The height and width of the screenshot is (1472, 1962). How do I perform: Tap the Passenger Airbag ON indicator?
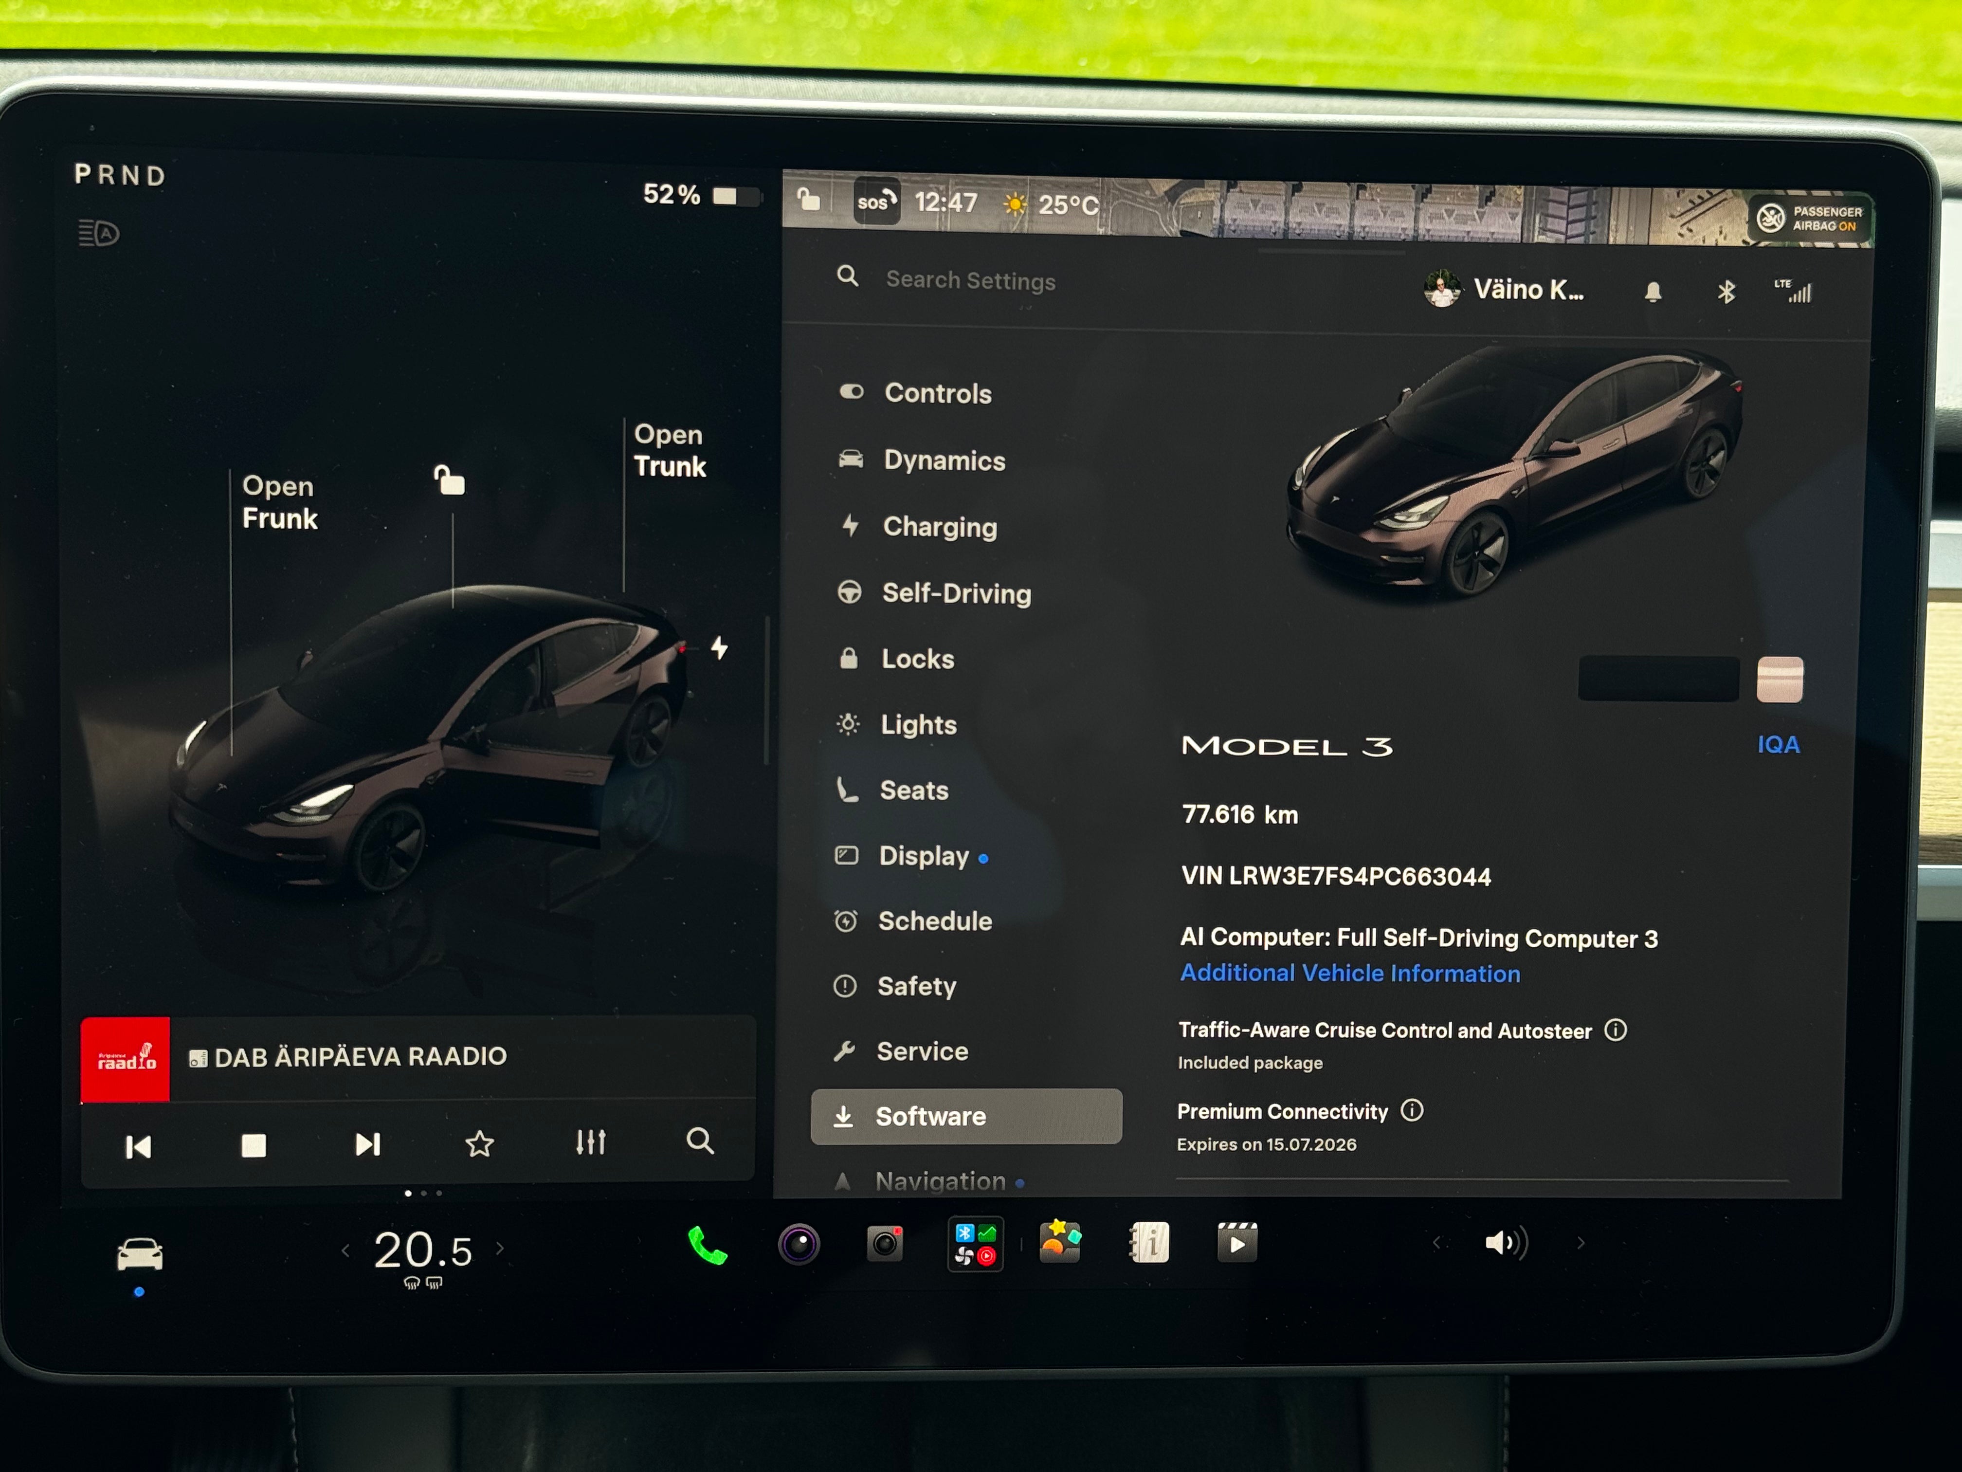1809,218
